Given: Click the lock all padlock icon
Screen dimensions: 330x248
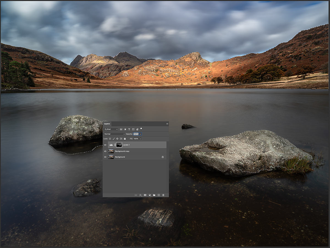Looking at the screenshot, I should [125, 139].
